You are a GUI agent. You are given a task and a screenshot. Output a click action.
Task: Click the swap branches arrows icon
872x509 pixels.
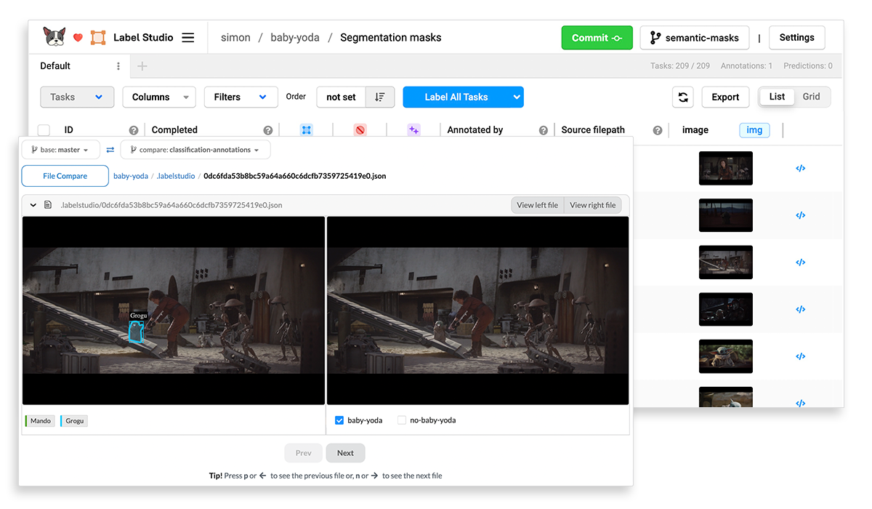(x=110, y=150)
